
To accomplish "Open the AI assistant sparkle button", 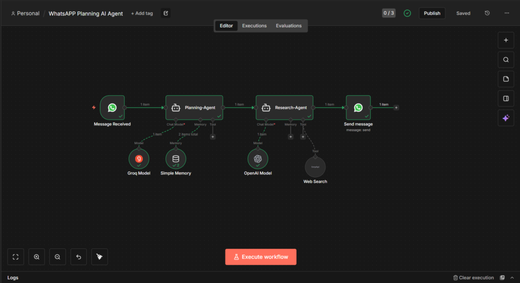I will (x=506, y=118).
